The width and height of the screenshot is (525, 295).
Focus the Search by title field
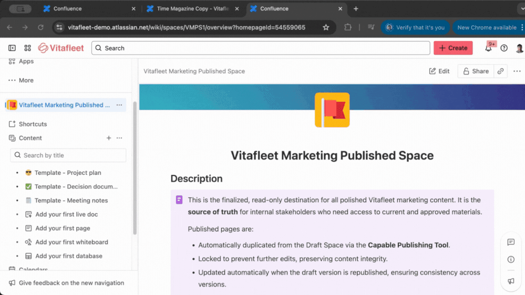coord(68,155)
